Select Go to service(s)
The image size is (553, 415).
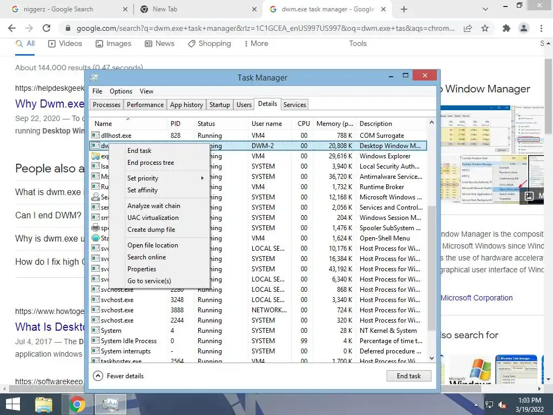159,281
